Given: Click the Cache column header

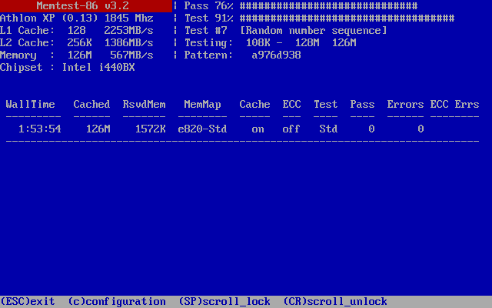Looking at the screenshot, I should tap(254, 105).
